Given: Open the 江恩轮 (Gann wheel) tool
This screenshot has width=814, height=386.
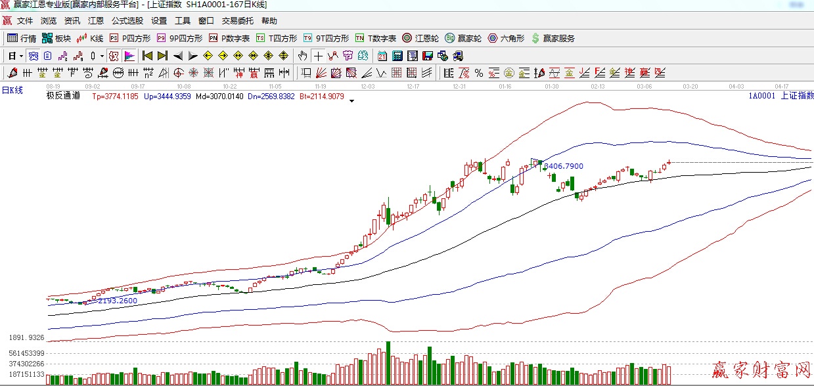Looking at the screenshot, I should click(x=420, y=38).
